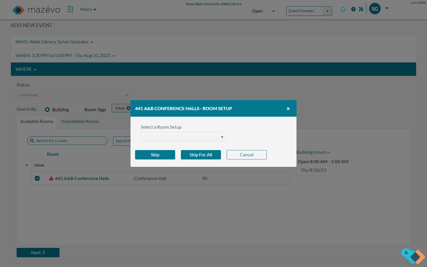This screenshot has width=427, height=267.
Task: Switch to the Available Rooms tab
Action: 37,122
